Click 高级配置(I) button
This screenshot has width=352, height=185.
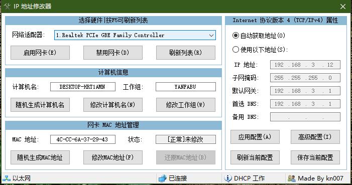pos(315,137)
